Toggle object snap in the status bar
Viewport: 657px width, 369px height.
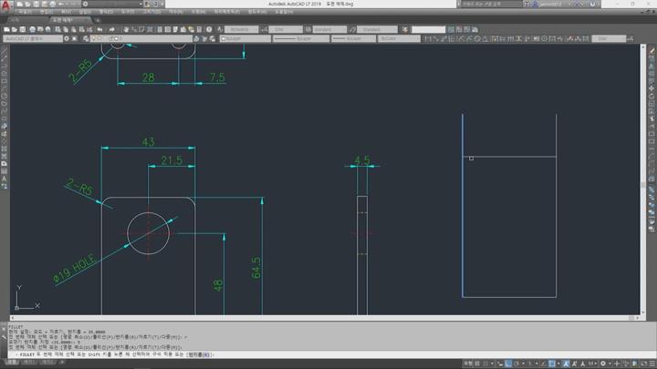tap(552, 364)
